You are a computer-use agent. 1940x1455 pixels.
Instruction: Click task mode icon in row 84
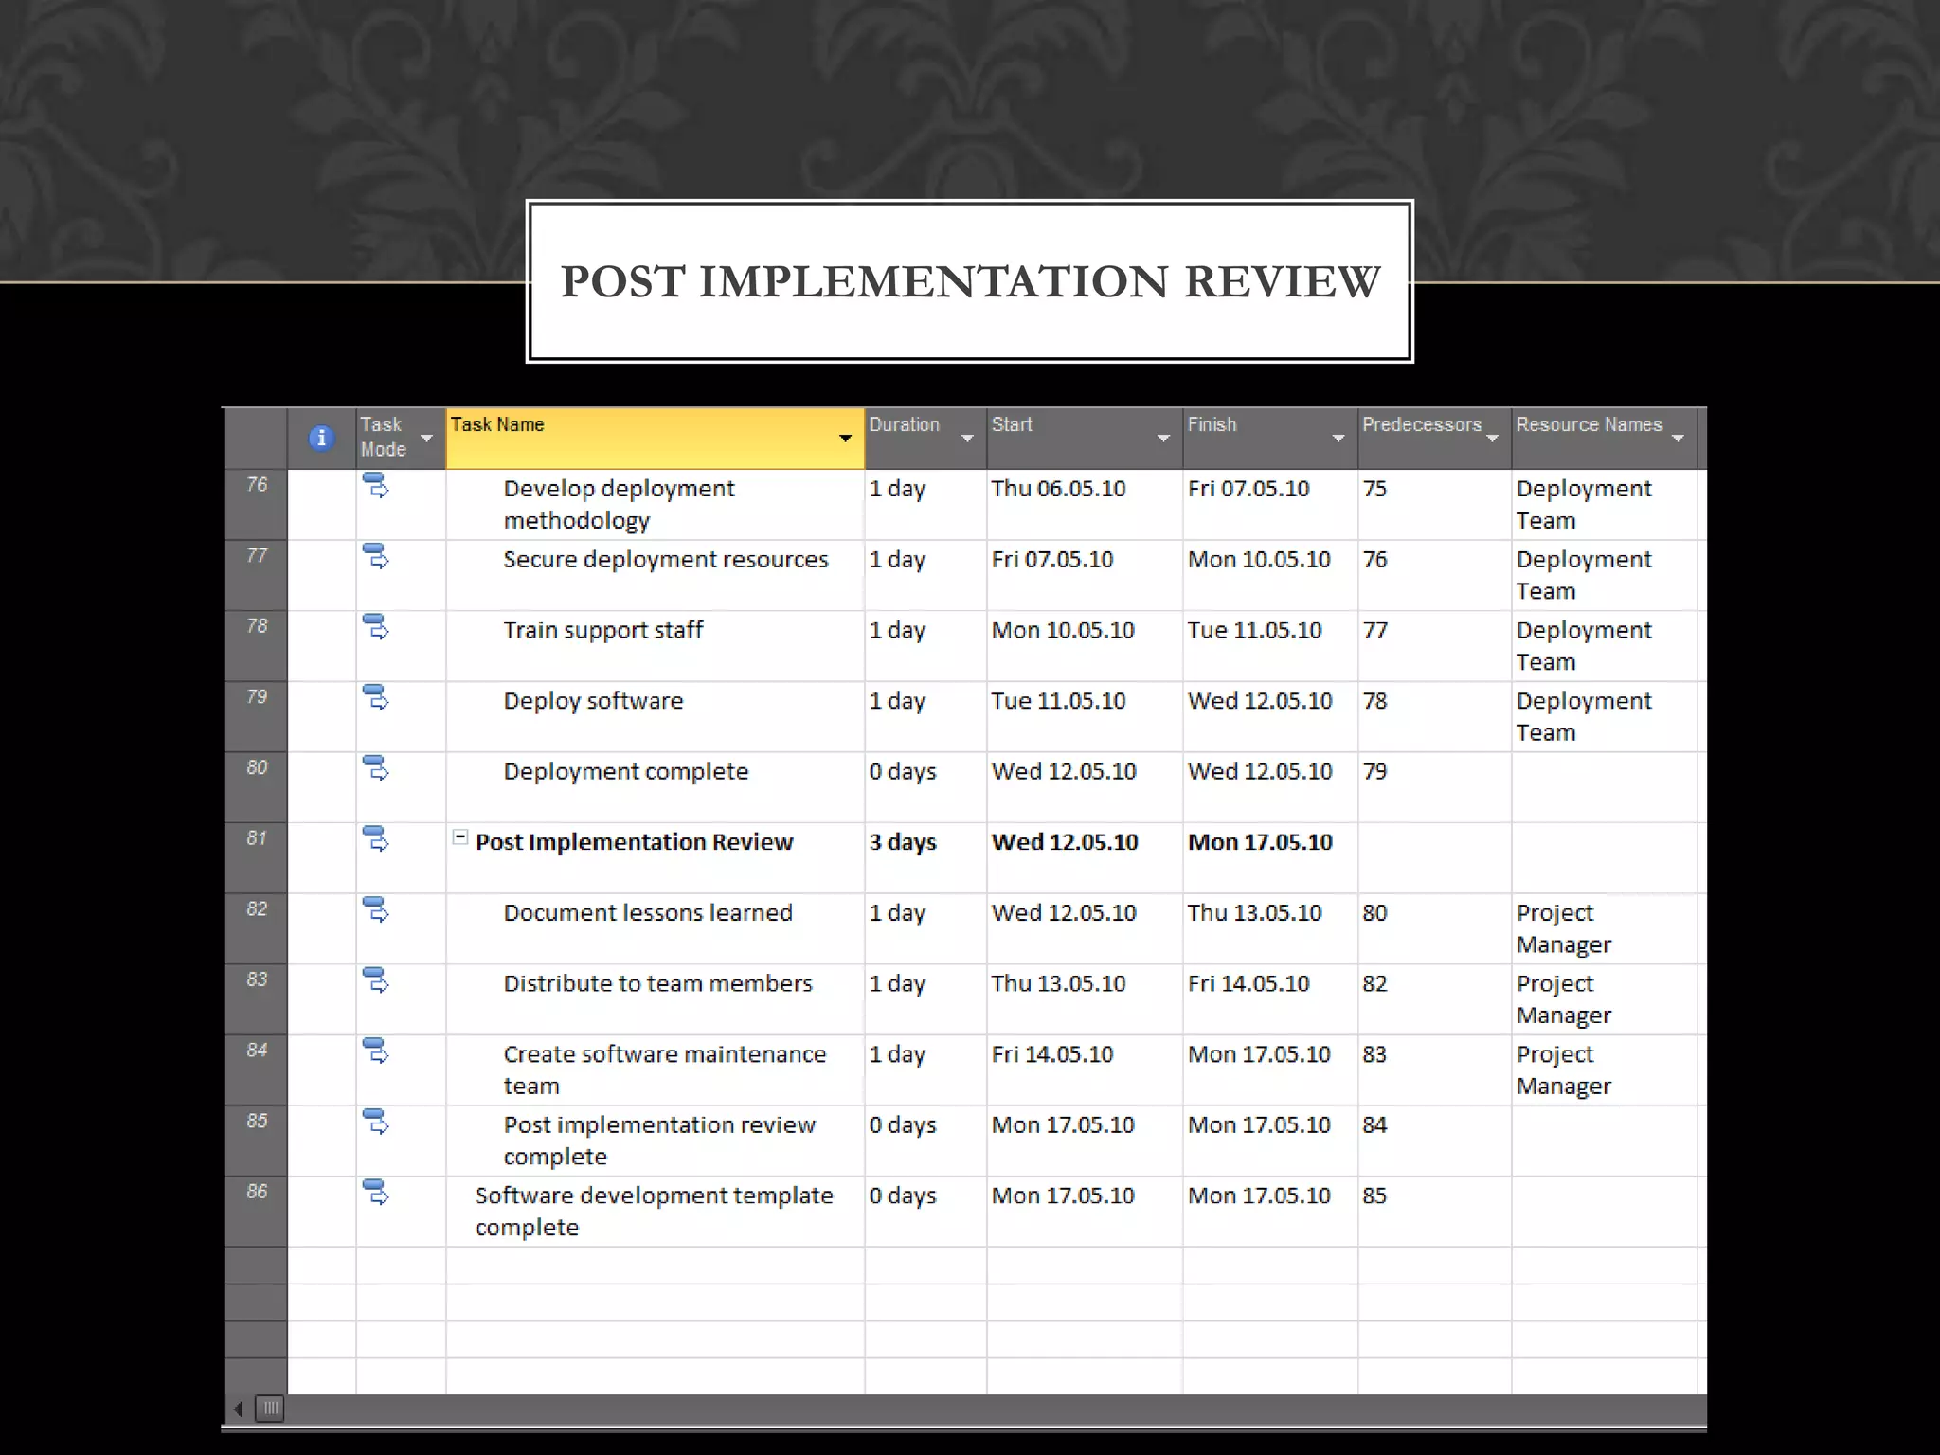click(376, 1051)
